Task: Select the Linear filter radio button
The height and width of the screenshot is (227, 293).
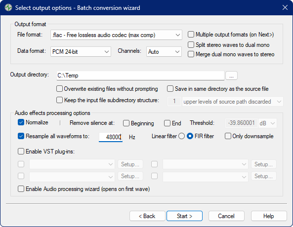Action: point(181,136)
